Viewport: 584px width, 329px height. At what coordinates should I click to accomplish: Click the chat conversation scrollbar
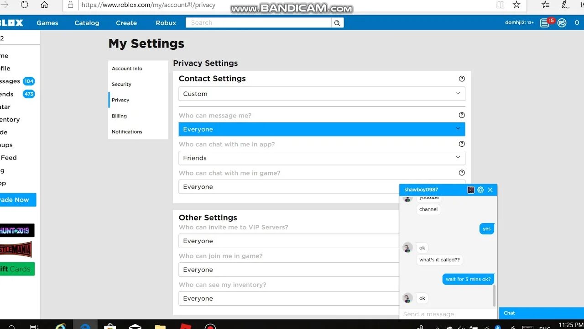[494, 296]
